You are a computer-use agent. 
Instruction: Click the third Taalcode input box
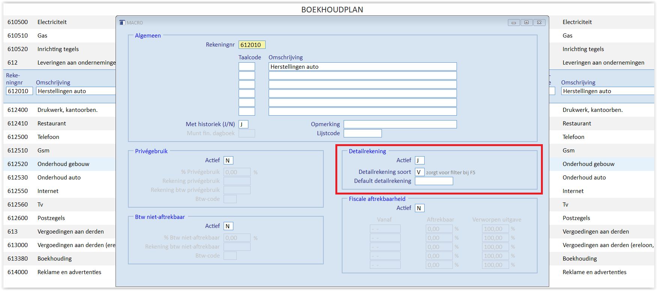coord(246,84)
